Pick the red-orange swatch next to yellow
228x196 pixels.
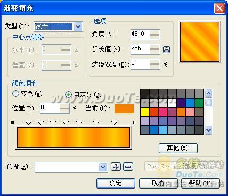pyautogui.click(x=154, y=112)
